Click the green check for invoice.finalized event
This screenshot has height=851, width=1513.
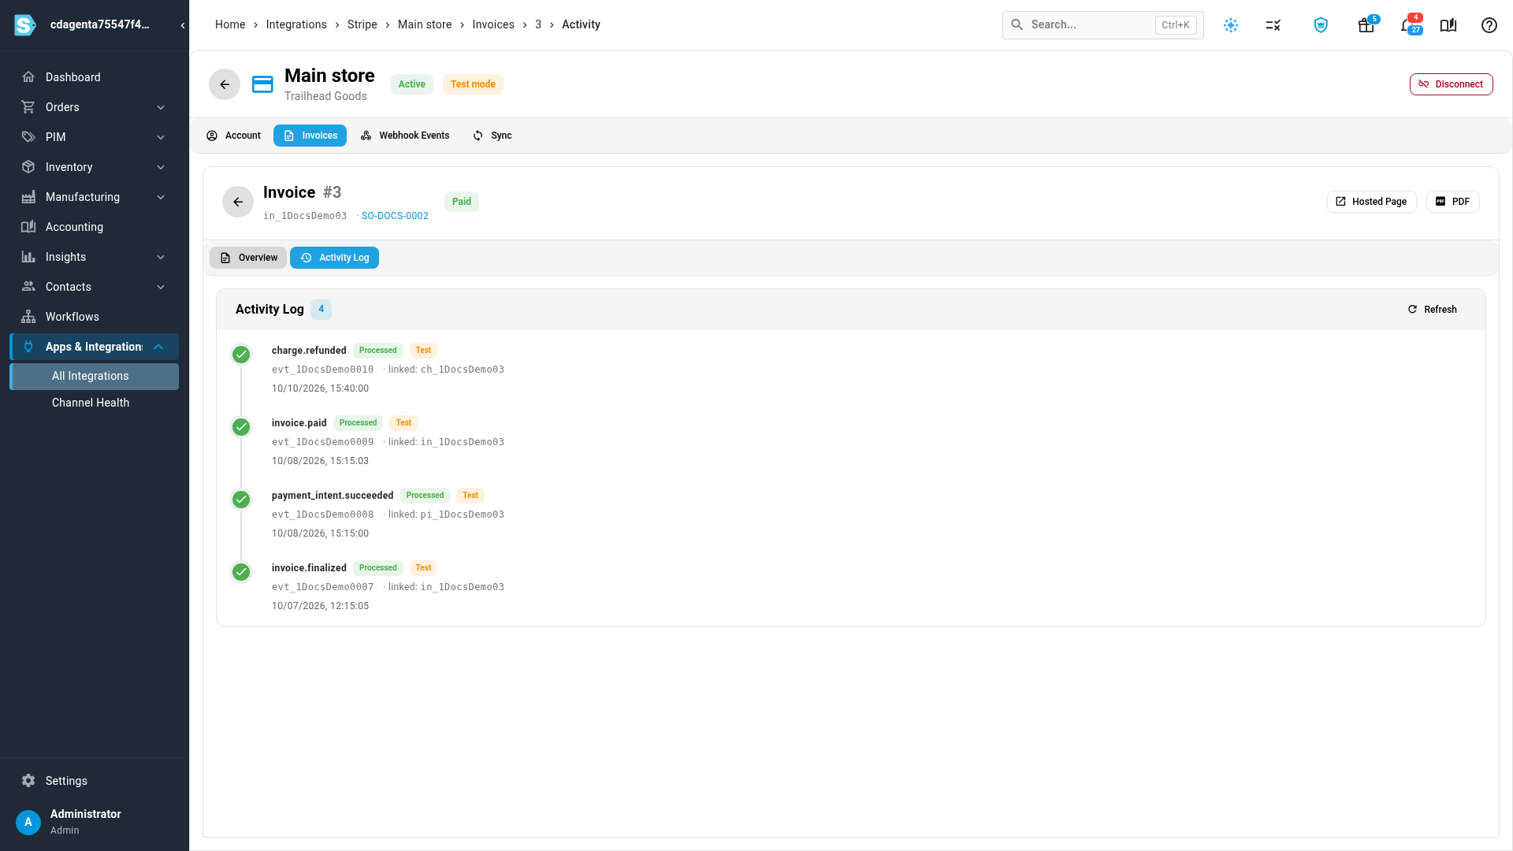pos(241,572)
